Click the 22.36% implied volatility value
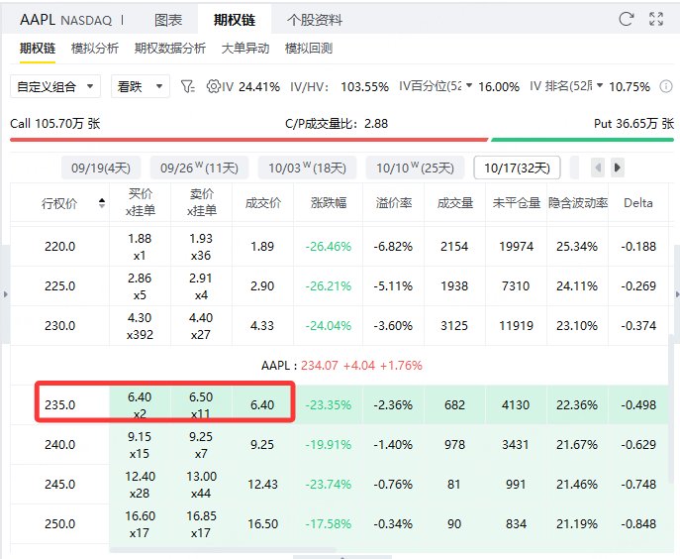Viewport: 680px width, 559px height. pyautogui.click(x=577, y=404)
